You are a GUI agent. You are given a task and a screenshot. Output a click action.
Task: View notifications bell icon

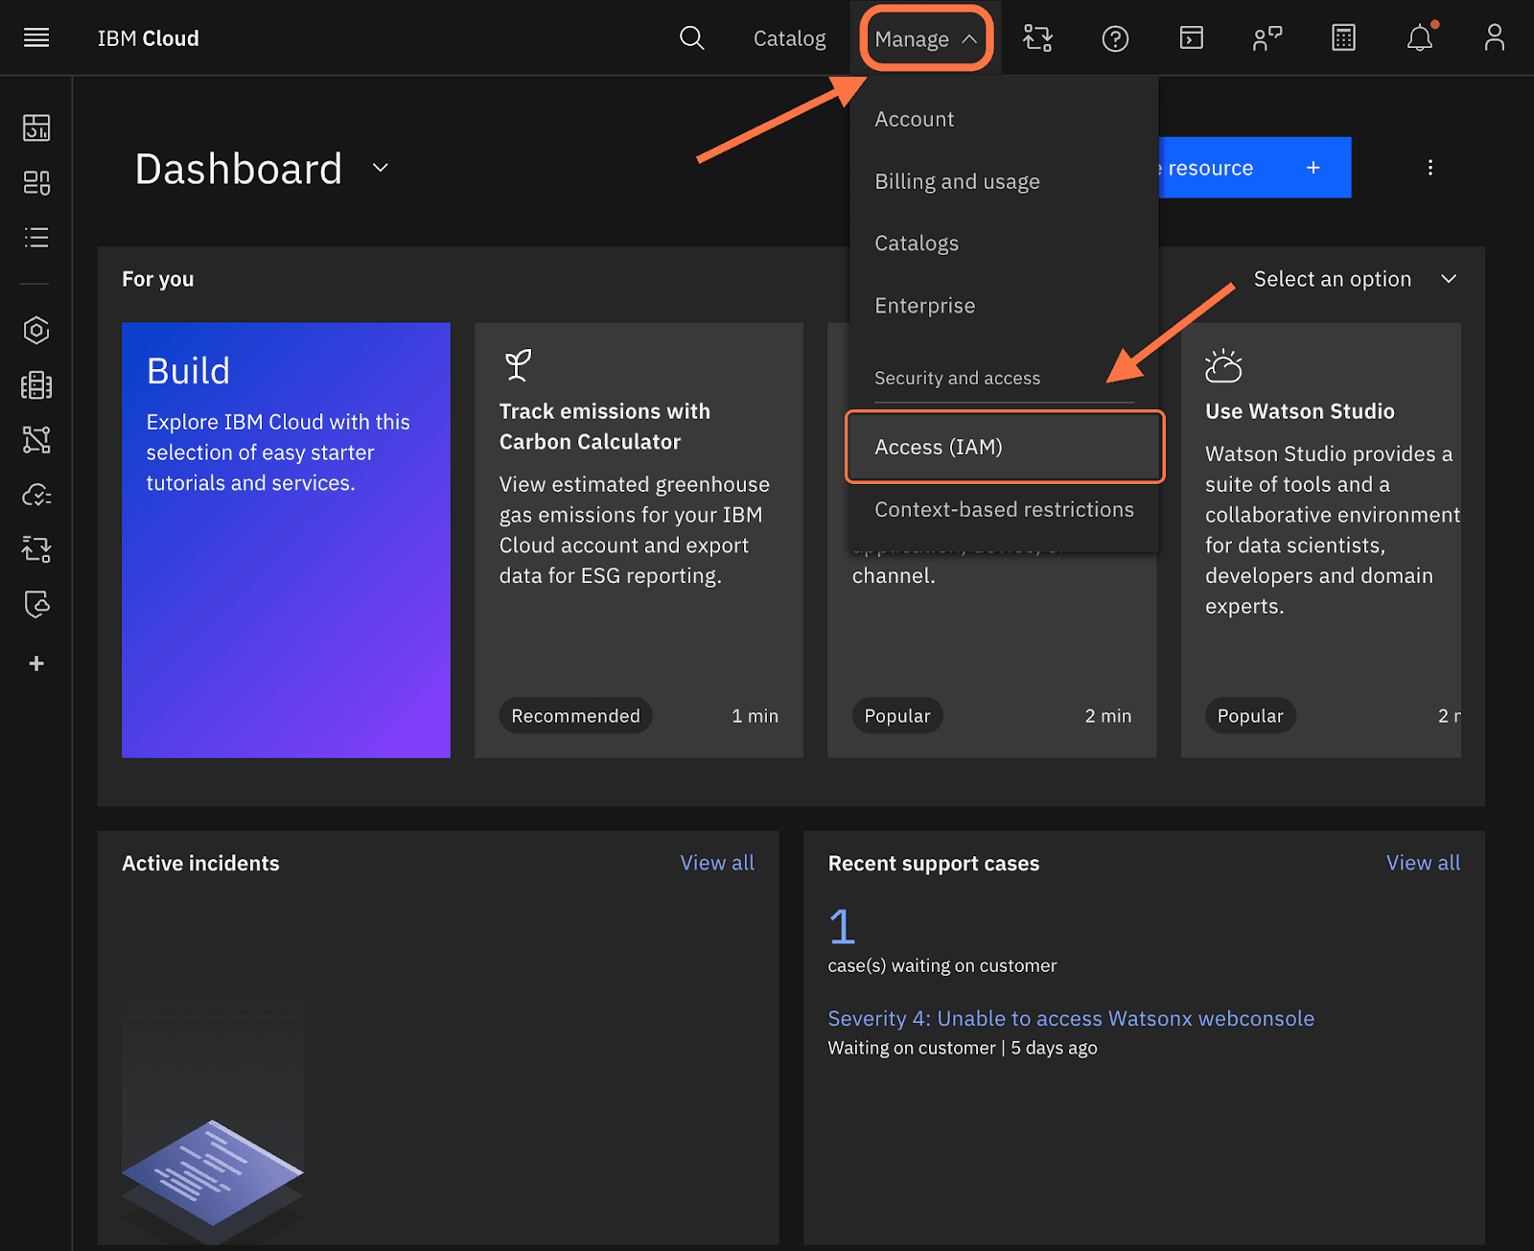coord(1419,38)
